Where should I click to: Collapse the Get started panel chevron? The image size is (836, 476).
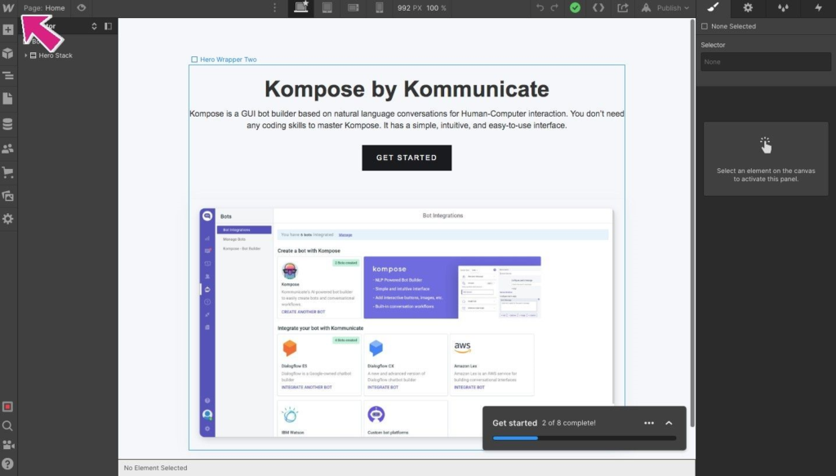click(x=669, y=423)
